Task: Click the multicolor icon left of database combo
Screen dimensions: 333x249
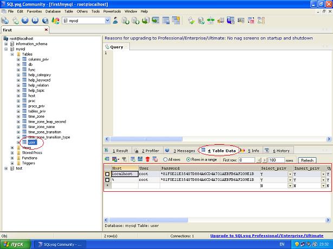Action: pyautogui.click(x=55, y=21)
